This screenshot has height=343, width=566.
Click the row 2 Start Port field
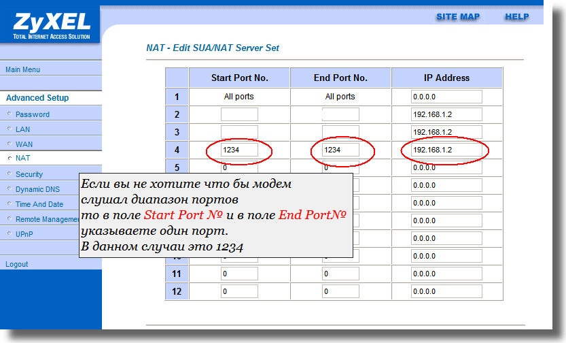click(239, 114)
